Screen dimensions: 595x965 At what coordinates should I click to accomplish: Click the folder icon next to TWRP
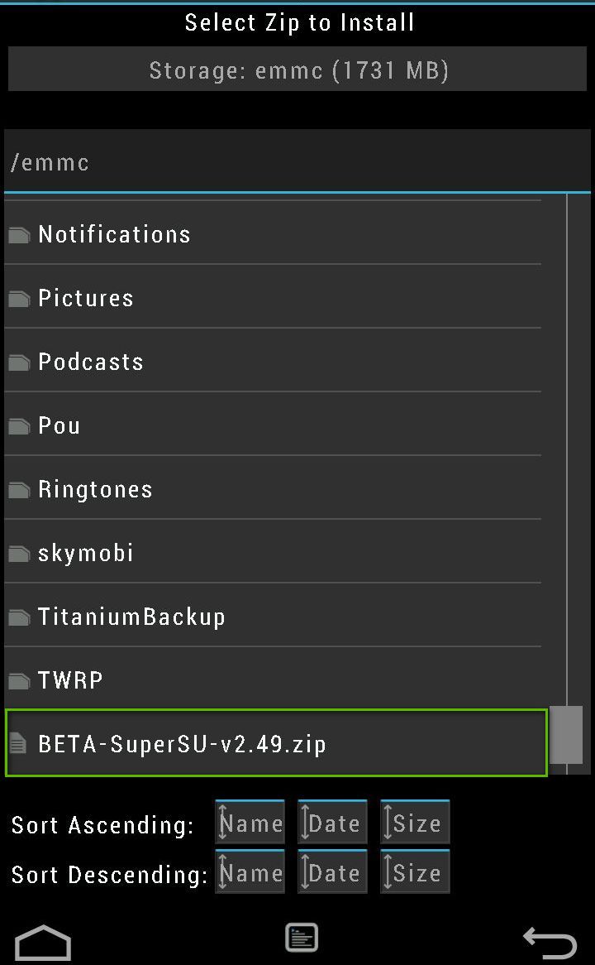click(19, 682)
